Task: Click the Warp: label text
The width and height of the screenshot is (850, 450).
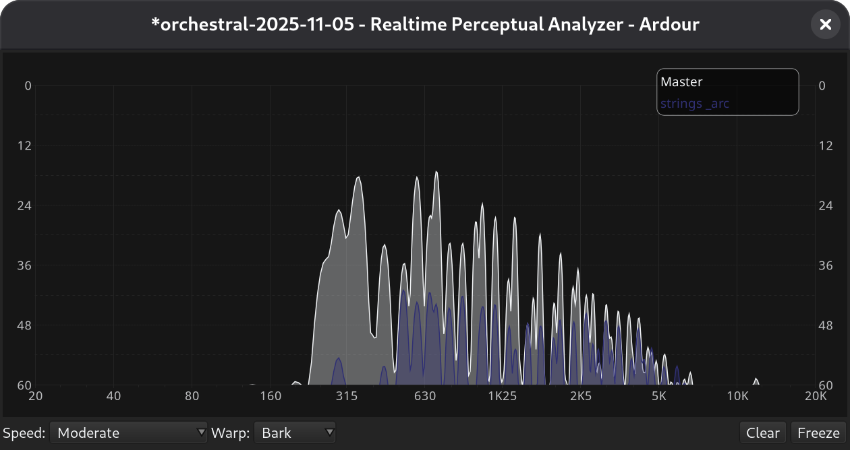Action: pos(231,432)
